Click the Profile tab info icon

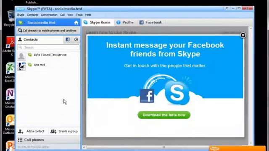click(118, 22)
